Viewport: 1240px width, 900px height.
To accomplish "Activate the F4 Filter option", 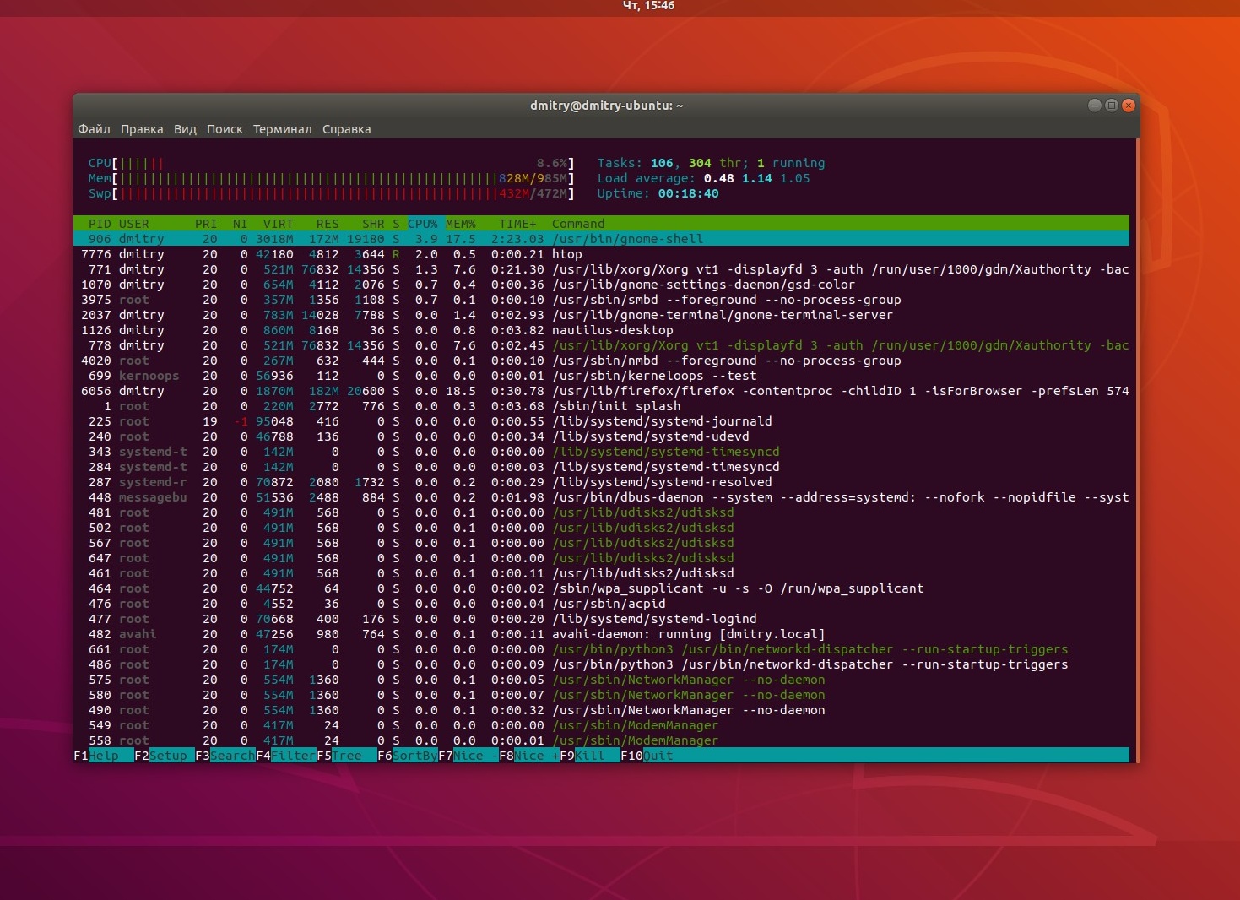I will (286, 756).
